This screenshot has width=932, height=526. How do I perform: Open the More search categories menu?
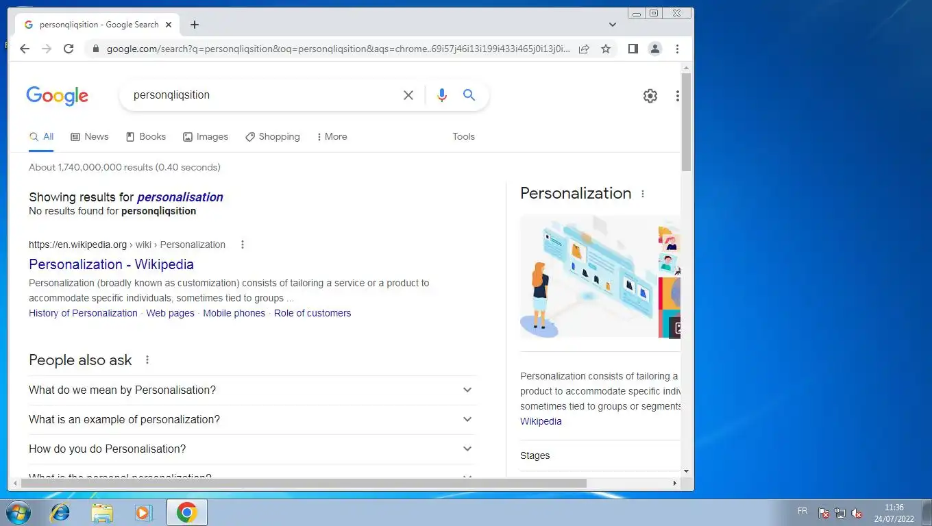332,136
